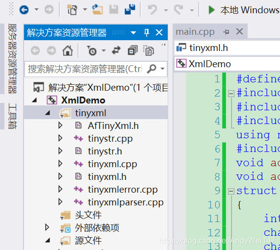Image resolution: width=280 pixels, height=250 pixels.
Task: Open the Solution Explorer window options dropdown
Action: tap(133, 33)
